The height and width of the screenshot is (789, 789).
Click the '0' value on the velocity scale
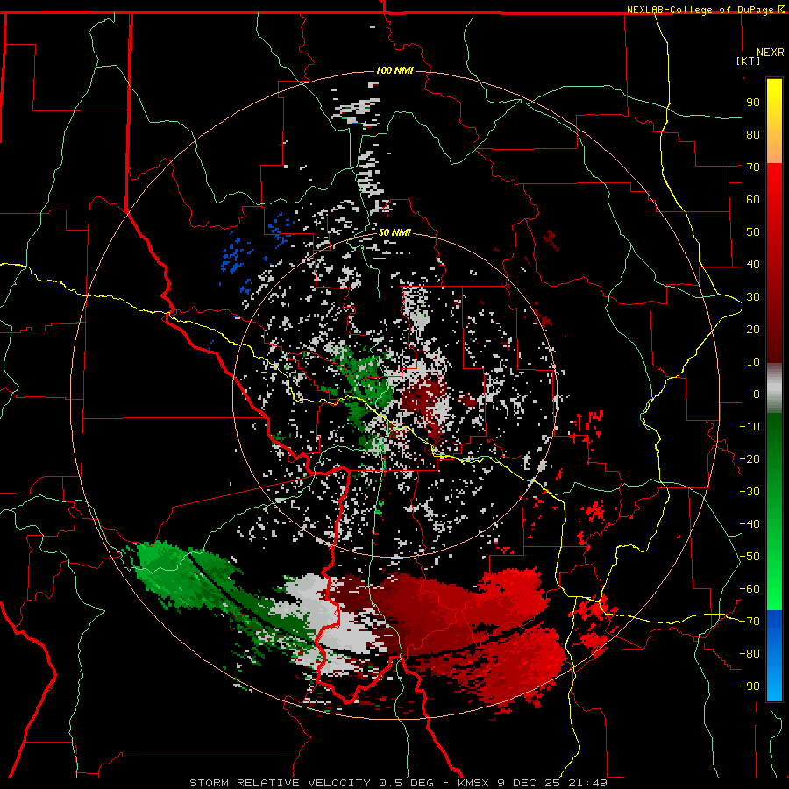tap(757, 394)
